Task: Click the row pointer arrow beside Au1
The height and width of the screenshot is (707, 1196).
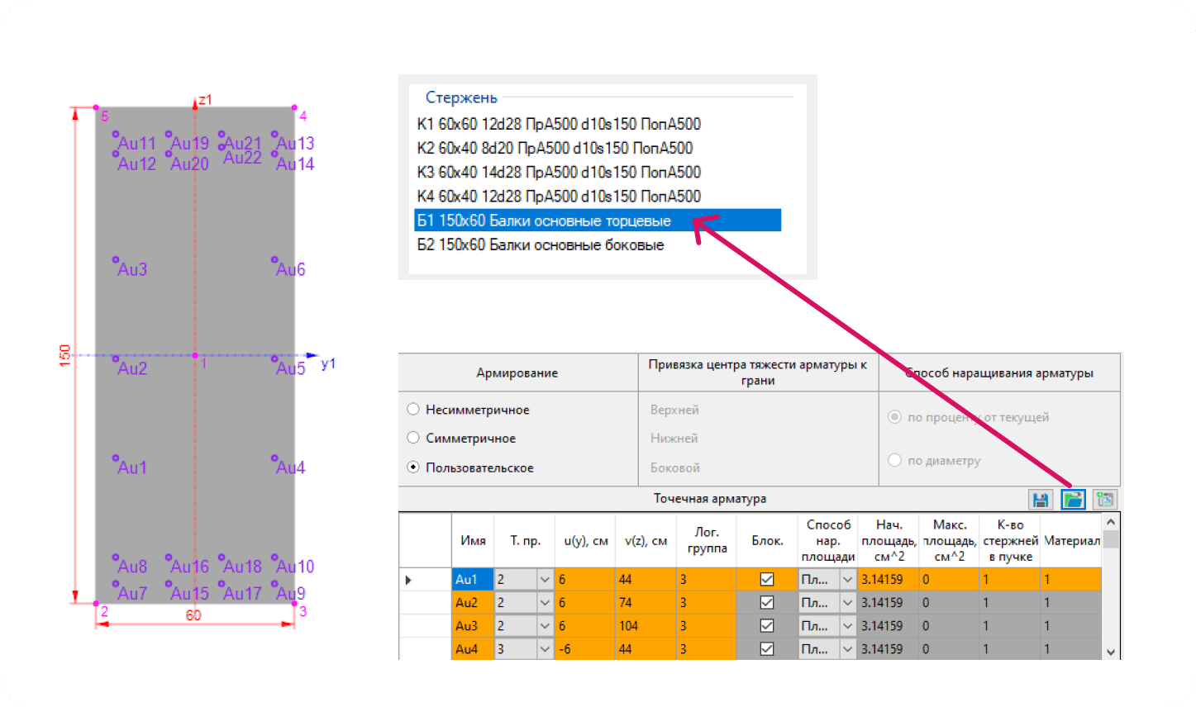Action: click(408, 580)
